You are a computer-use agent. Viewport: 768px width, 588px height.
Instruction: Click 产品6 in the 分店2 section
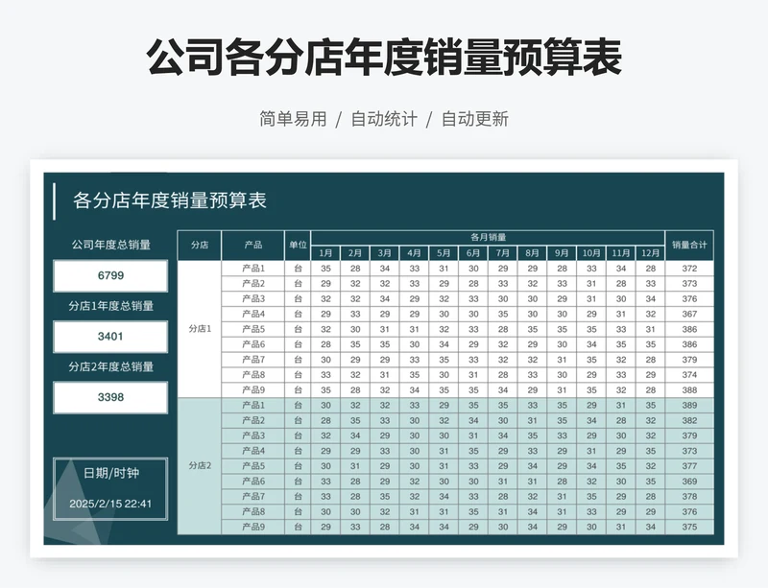pyautogui.click(x=253, y=482)
